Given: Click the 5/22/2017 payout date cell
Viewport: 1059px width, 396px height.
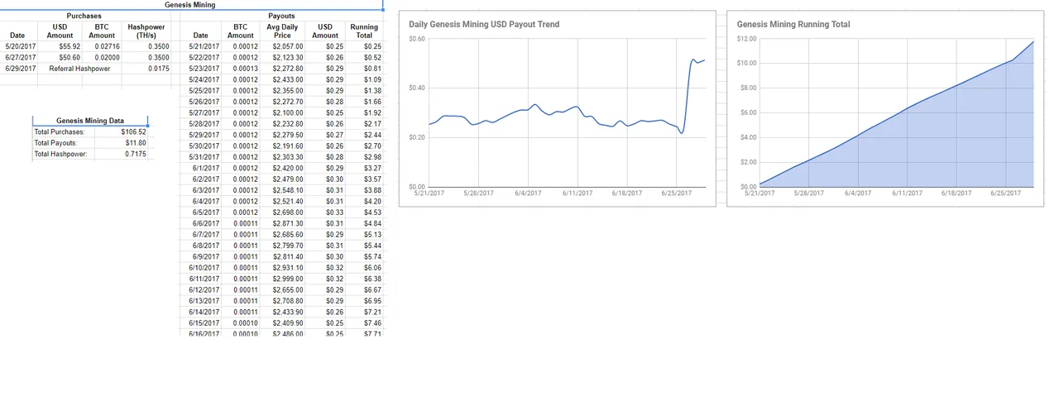Looking at the screenshot, I should 200,58.
